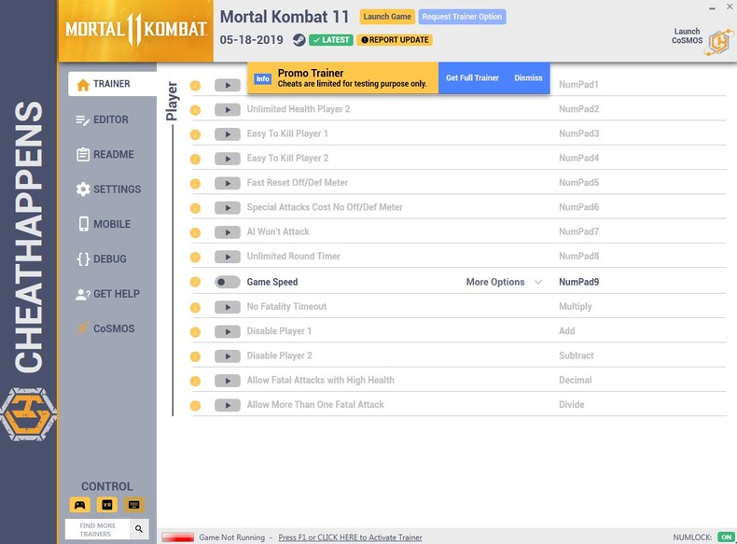Expand More Options for Game Speed
Viewport: 737px width, 544px height.
pos(495,282)
